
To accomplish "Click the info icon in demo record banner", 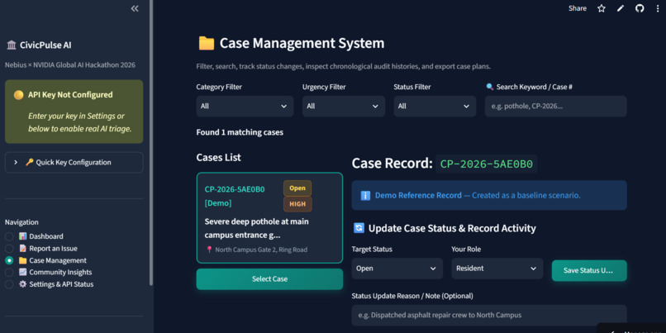I will [x=365, y=195].
